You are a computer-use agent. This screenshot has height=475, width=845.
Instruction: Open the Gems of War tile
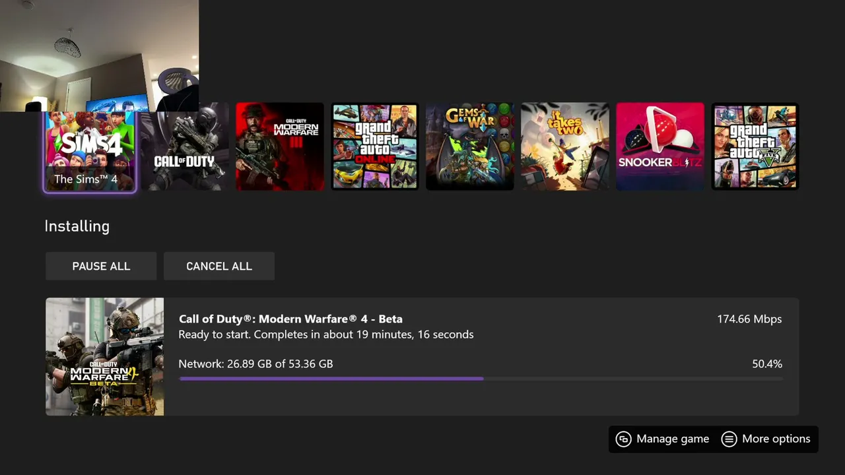470,146
